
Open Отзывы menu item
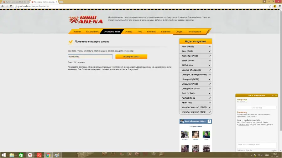coord(128,32)
